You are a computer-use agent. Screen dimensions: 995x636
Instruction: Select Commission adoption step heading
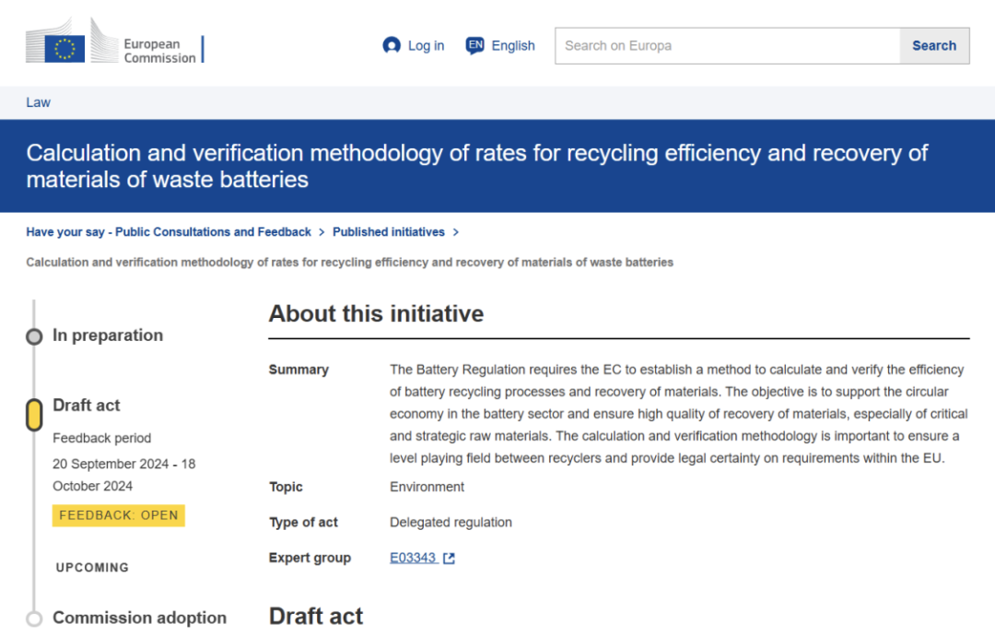pos(139,618)
